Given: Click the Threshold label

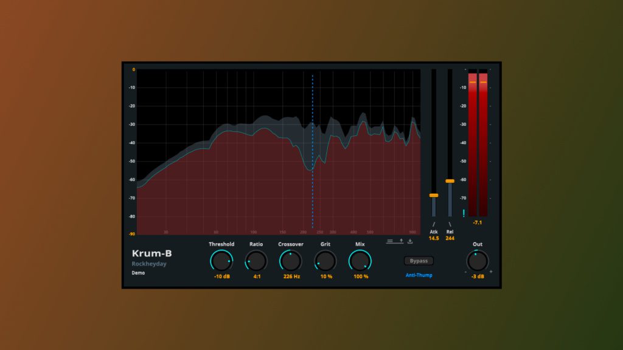Looking at the screenshot, I should coord(221,244).
